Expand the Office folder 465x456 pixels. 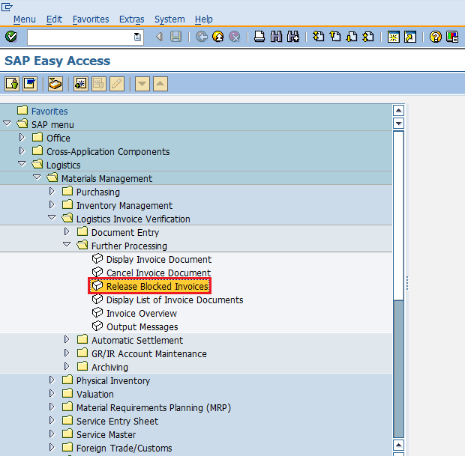click(22, 137)
